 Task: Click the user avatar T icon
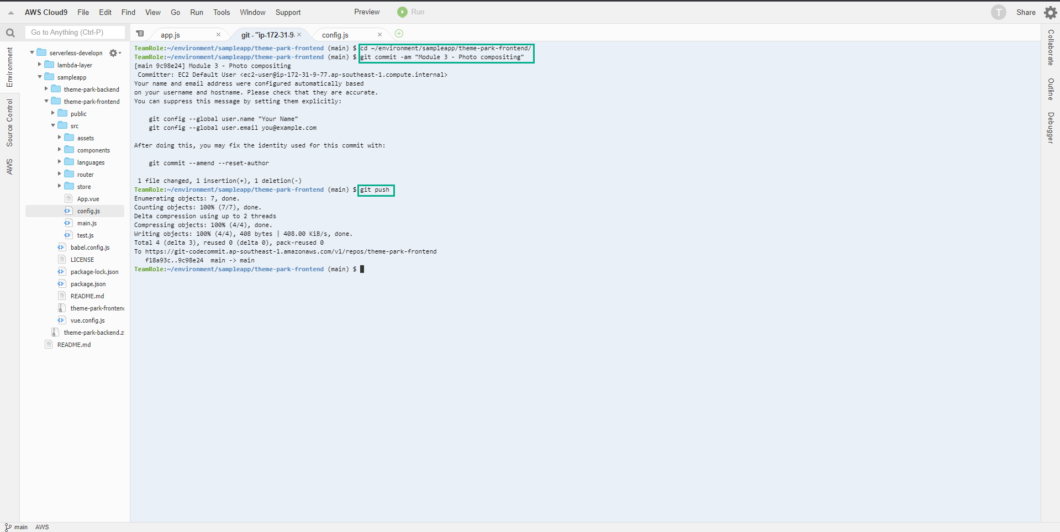click(998, 12)
